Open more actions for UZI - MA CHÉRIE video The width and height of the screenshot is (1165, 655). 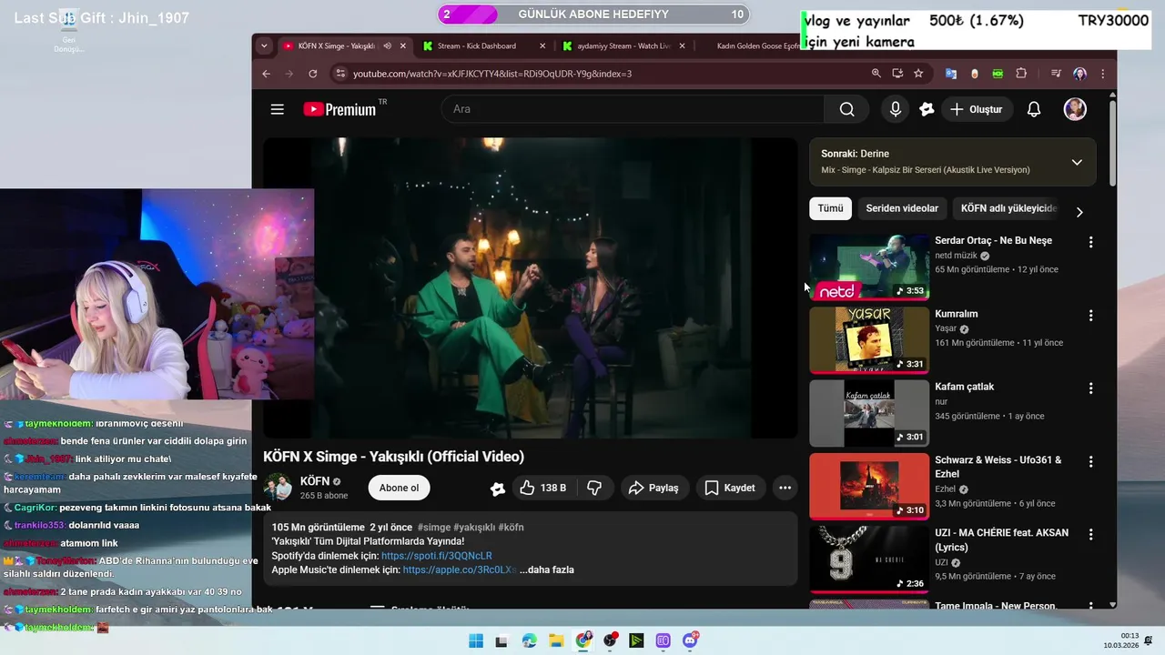pos(1090,534)
